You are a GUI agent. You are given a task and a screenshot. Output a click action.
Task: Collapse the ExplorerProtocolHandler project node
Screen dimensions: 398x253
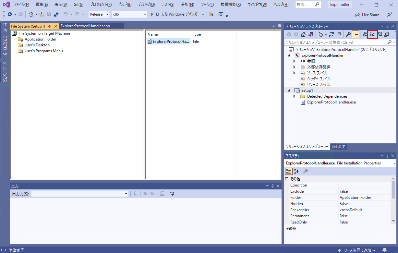(x=289, y=55)
